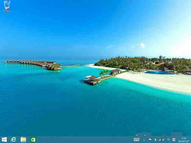Click the 2014/7/27 date text
Image resolution: width=191 pixels, height=143 pixels.
(x=184, y=141)
